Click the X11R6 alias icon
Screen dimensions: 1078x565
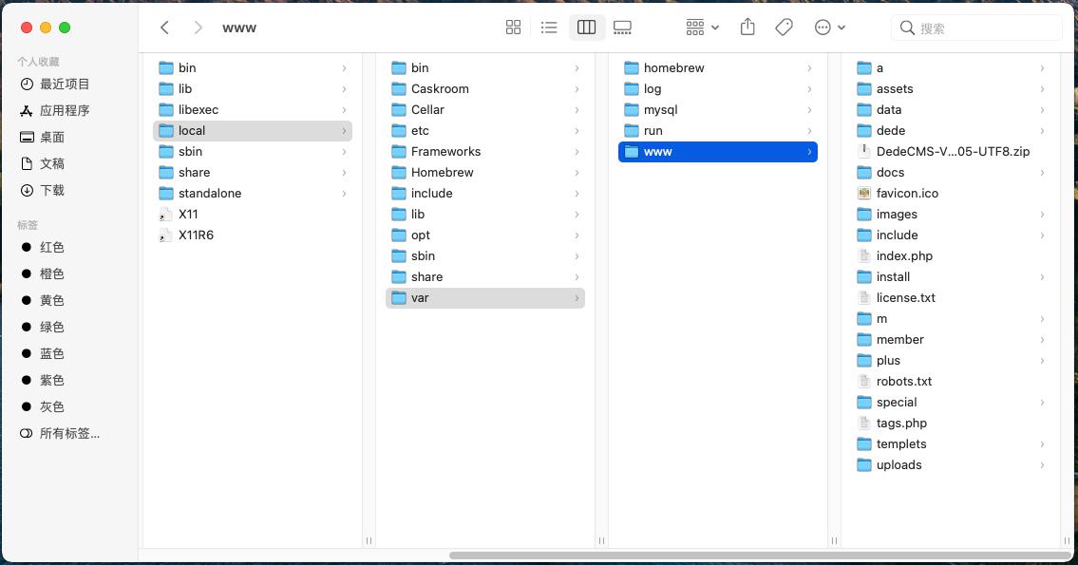[x=165, y=235]
